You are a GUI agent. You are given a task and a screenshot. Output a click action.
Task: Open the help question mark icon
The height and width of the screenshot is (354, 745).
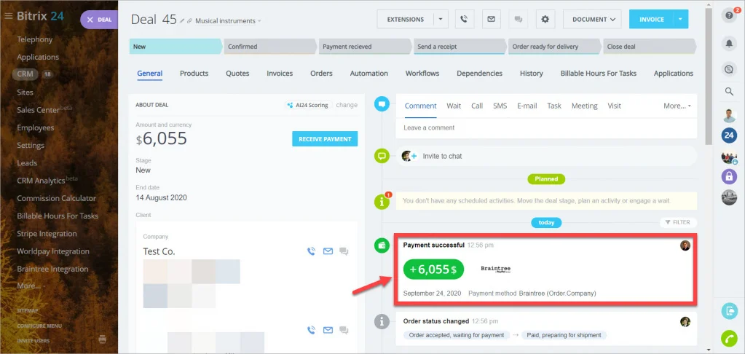point(729,16)
